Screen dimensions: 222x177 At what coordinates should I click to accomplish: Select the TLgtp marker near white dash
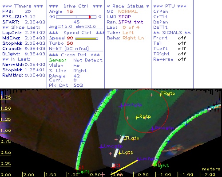pos(125,139)
